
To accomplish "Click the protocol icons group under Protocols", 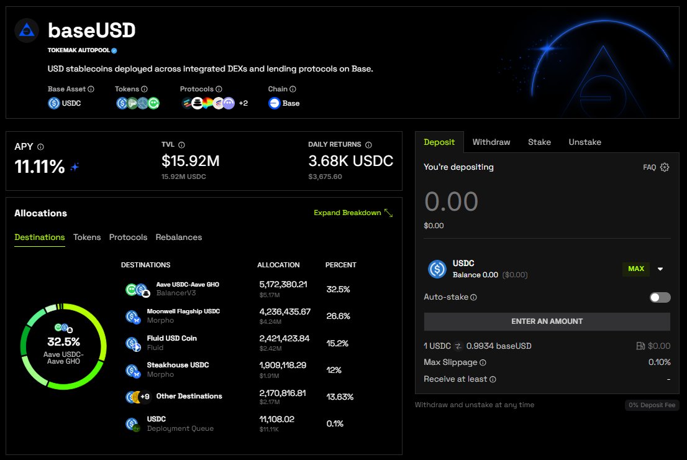I will pos(209,103).
